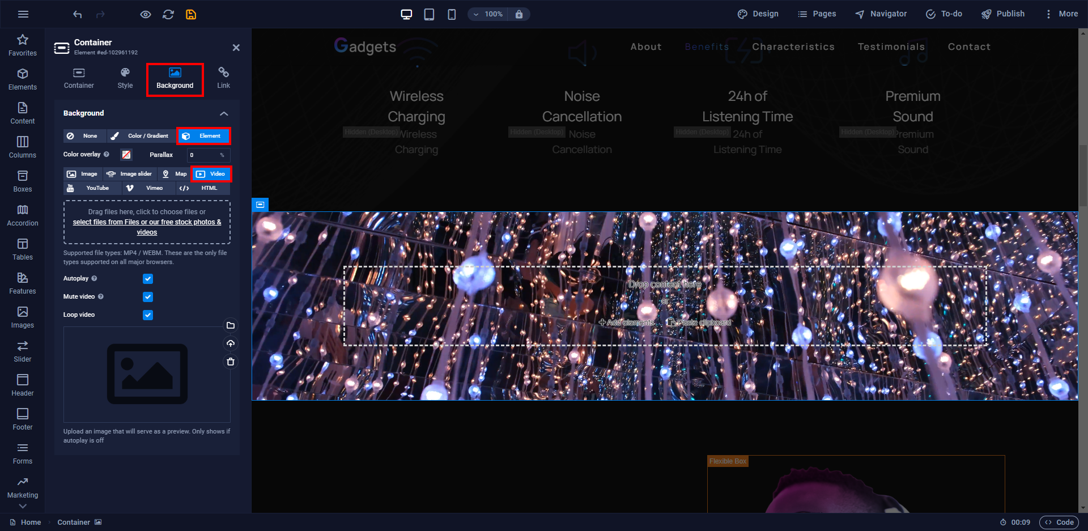Turn off Loop video

tap(147, 315)
